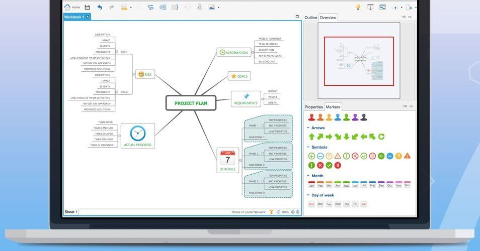Select the central PROJECT PLAN topic

point(191,103)
